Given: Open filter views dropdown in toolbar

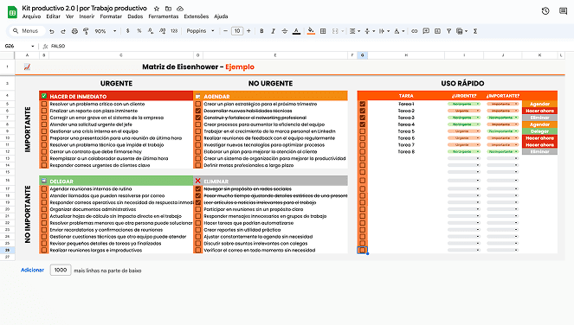Looking at the screenshot, I should click(x=462, y=31).
